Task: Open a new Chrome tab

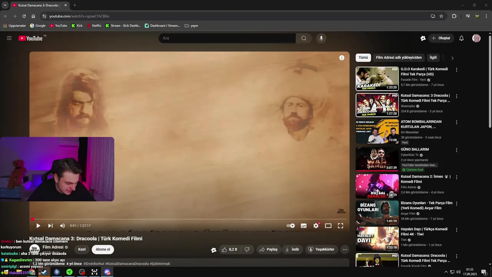Action: pyautogui.click(x=75, y=5)
